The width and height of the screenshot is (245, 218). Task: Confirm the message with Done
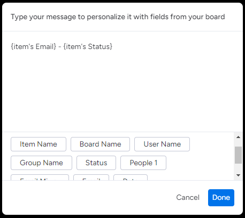221,198
